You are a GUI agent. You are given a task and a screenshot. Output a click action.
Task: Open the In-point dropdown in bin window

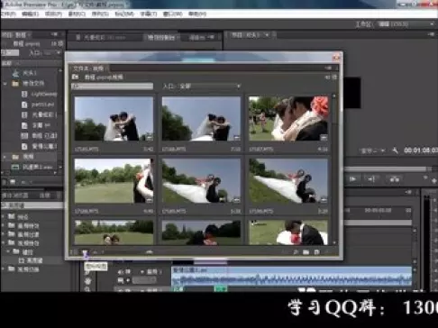coord(201,87)
